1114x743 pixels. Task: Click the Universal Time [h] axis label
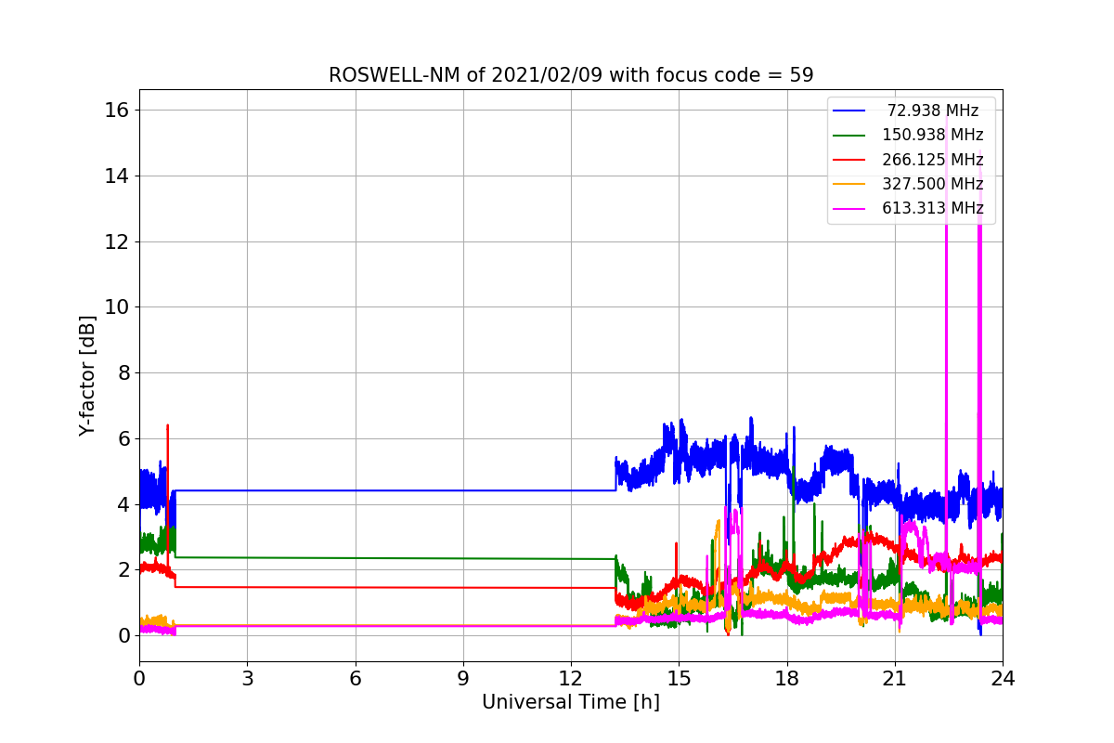pyautogui.click(x=571, y=703)
